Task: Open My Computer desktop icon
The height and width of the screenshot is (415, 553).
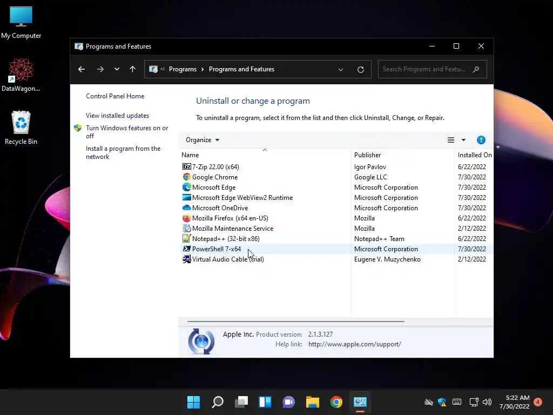Action: (x=21, y=22)
